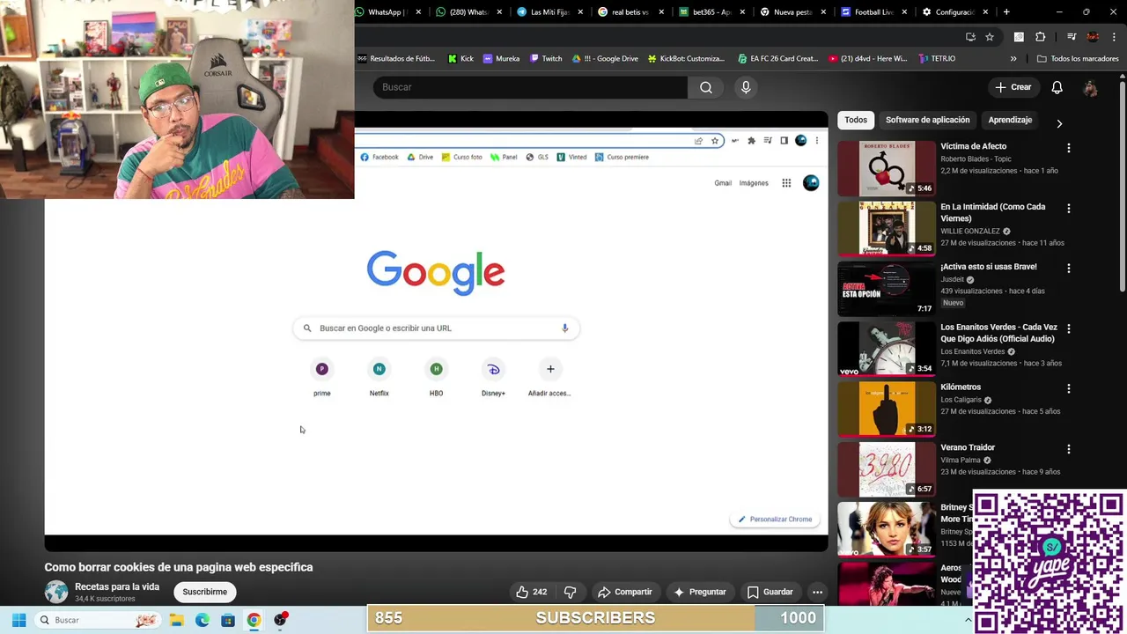Open the Recetas para la vida channel name
Viewport: 1127px width, 634px height.
point(117,586)
